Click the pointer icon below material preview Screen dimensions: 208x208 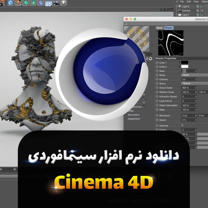150,59
